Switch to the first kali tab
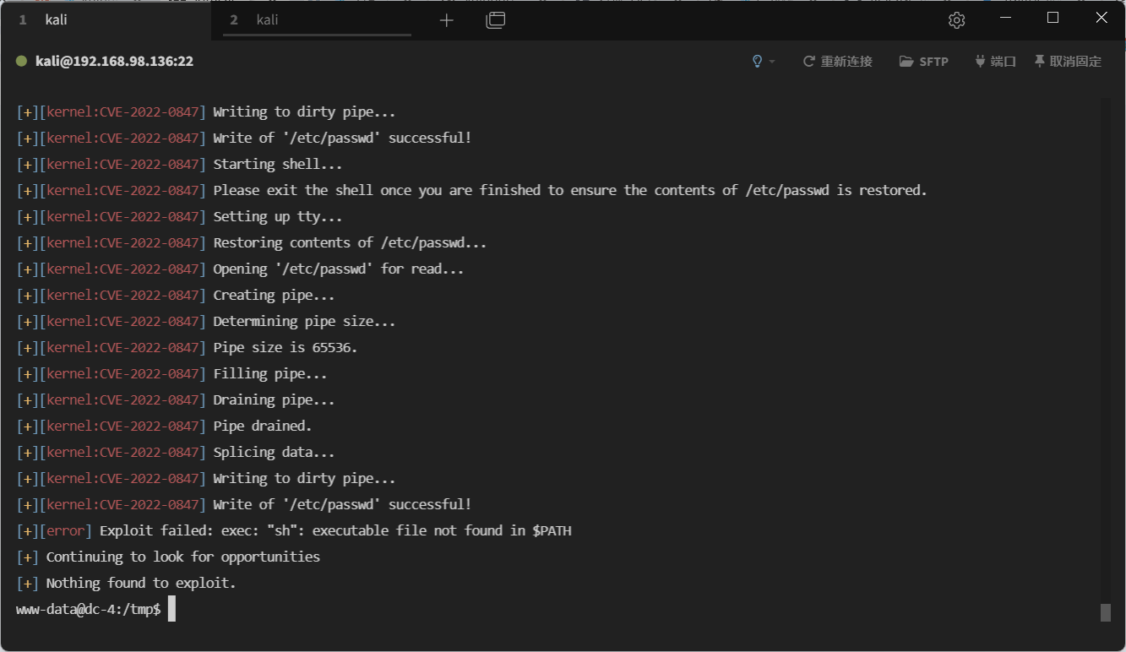The image size is (1126, 652). click(x=106, y=19)
